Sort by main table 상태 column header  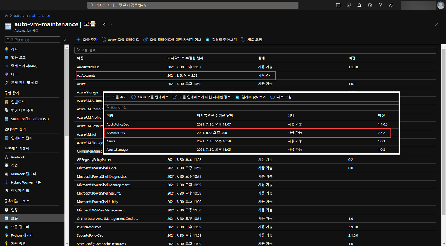point(261,58)
